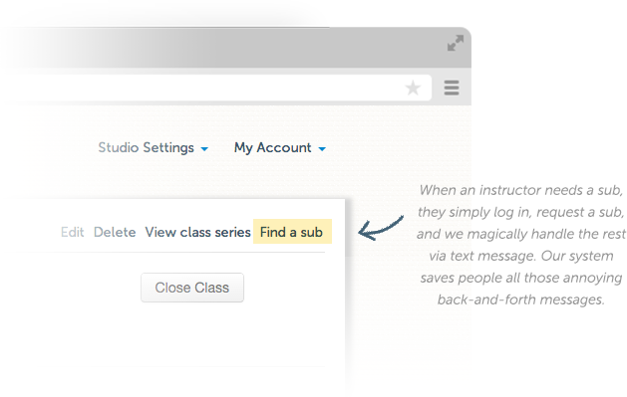This screenshot has height=397, width=627.
Task: Click the highlighted Find a sub link
Action: [292, 232]
